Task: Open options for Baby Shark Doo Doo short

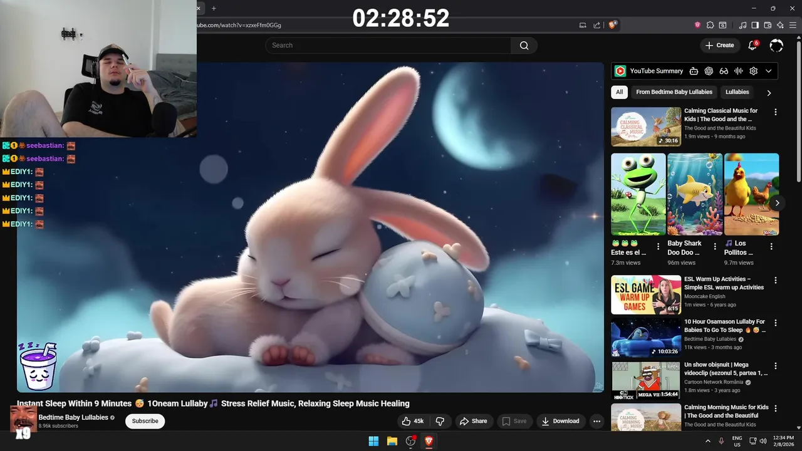Action: pyautogui.click(x=715, y=247)
